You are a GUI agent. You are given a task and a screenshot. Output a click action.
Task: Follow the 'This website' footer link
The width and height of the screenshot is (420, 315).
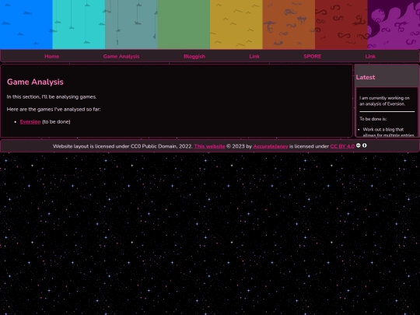(x=209, y=146)
